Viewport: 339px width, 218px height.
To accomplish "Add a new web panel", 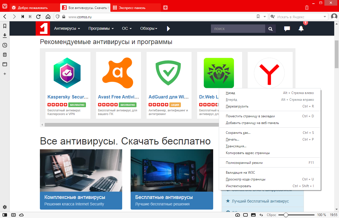I will [x=5, y=74].
